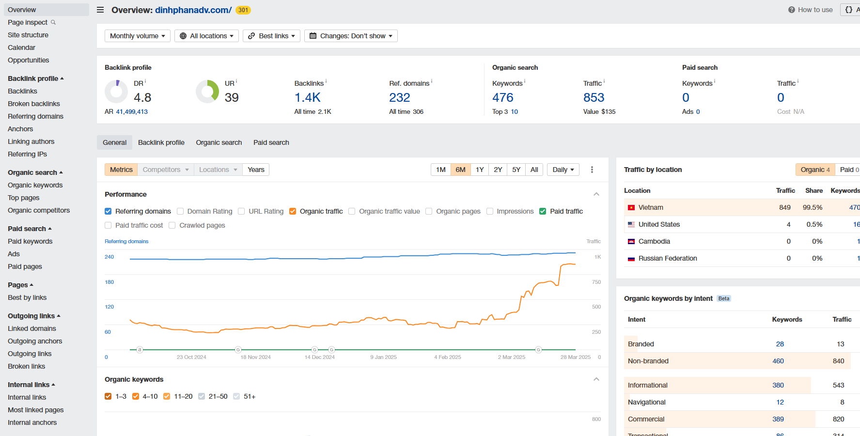The height and width of the screenshot is (436, 860).
Task: Click the globe icon in All locations
Action: tap(183, 36)
